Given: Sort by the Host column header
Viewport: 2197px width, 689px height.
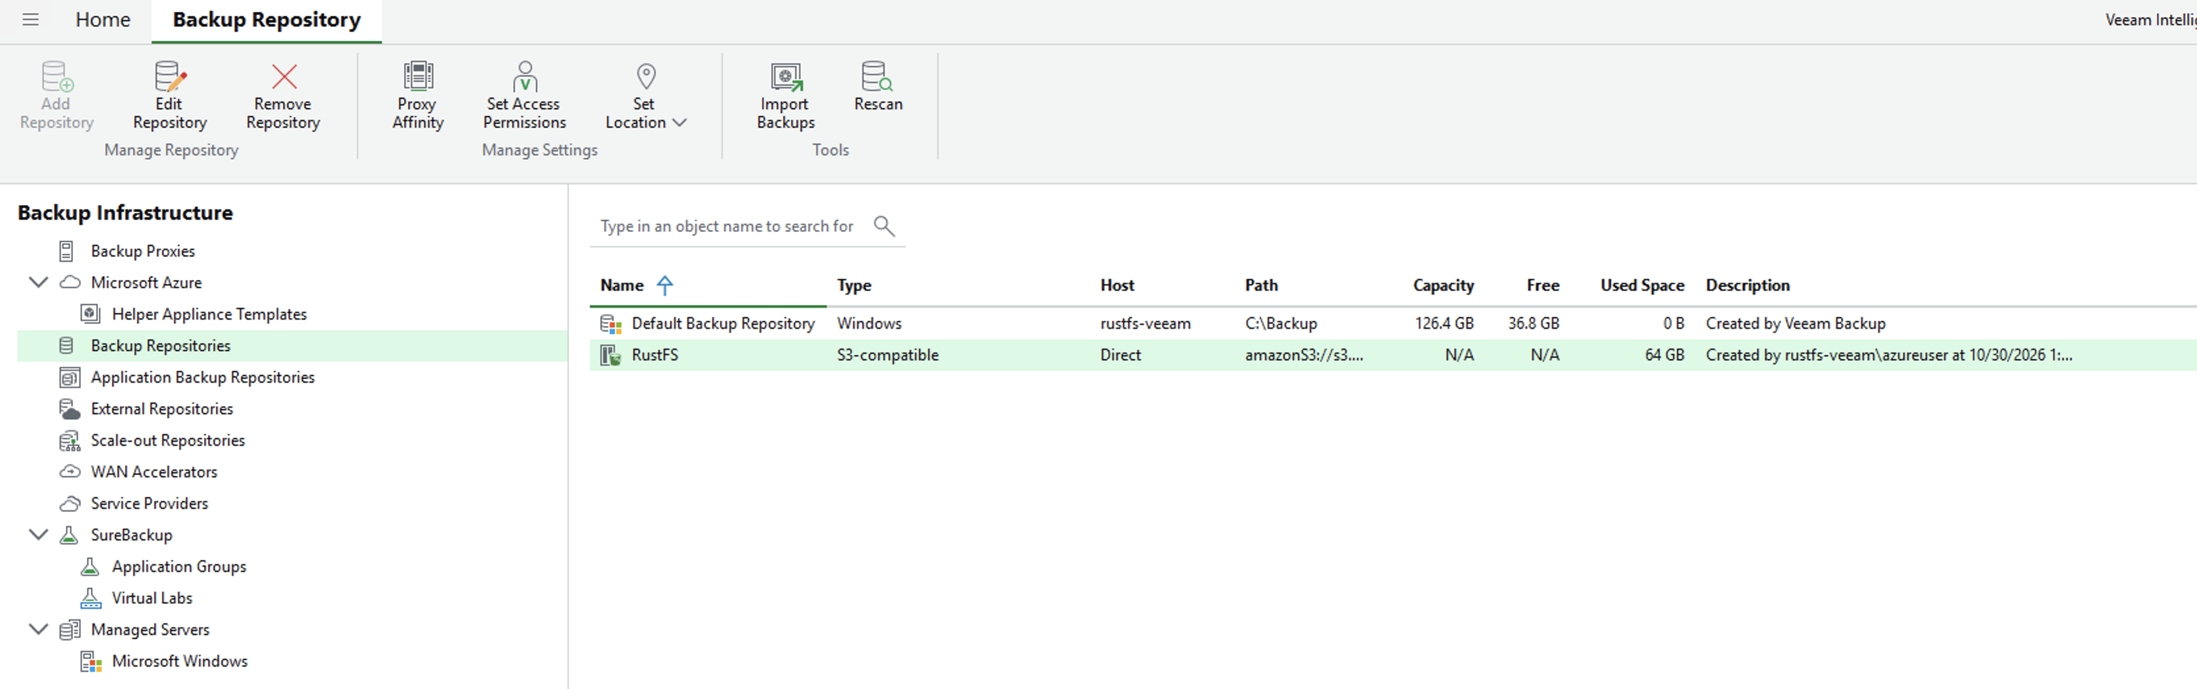Looking at the screenshot, I should (x=1116, y=285).
